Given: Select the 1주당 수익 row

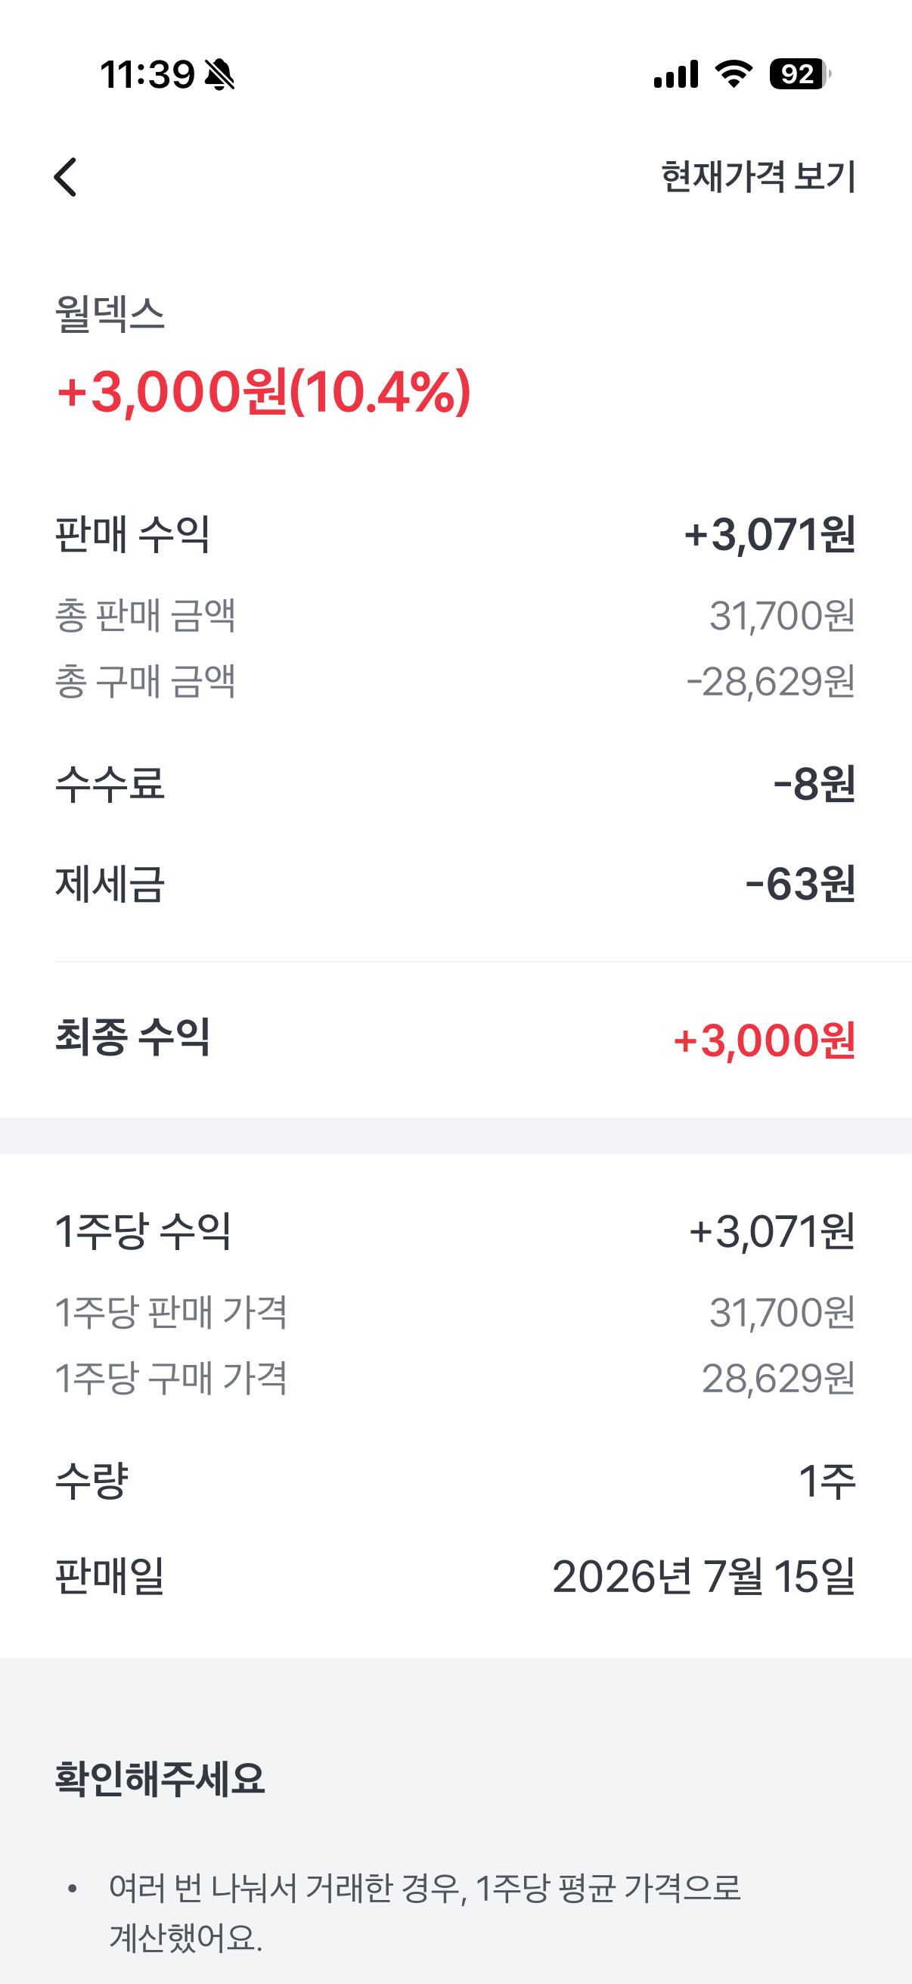Looking at the screenshot, I should tap(455, 1231).
